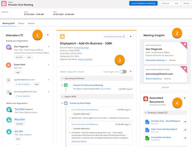The image size is (192, 147).
Task: Expand the 'Hey Richard' email message
Action: click(x=70, y=118)
